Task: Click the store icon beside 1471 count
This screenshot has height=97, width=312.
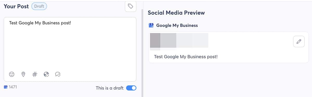Action: click(x=6, y=87)
